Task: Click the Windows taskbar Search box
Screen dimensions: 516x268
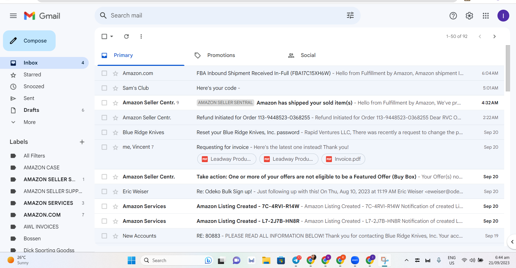Action: coord(177,260)
